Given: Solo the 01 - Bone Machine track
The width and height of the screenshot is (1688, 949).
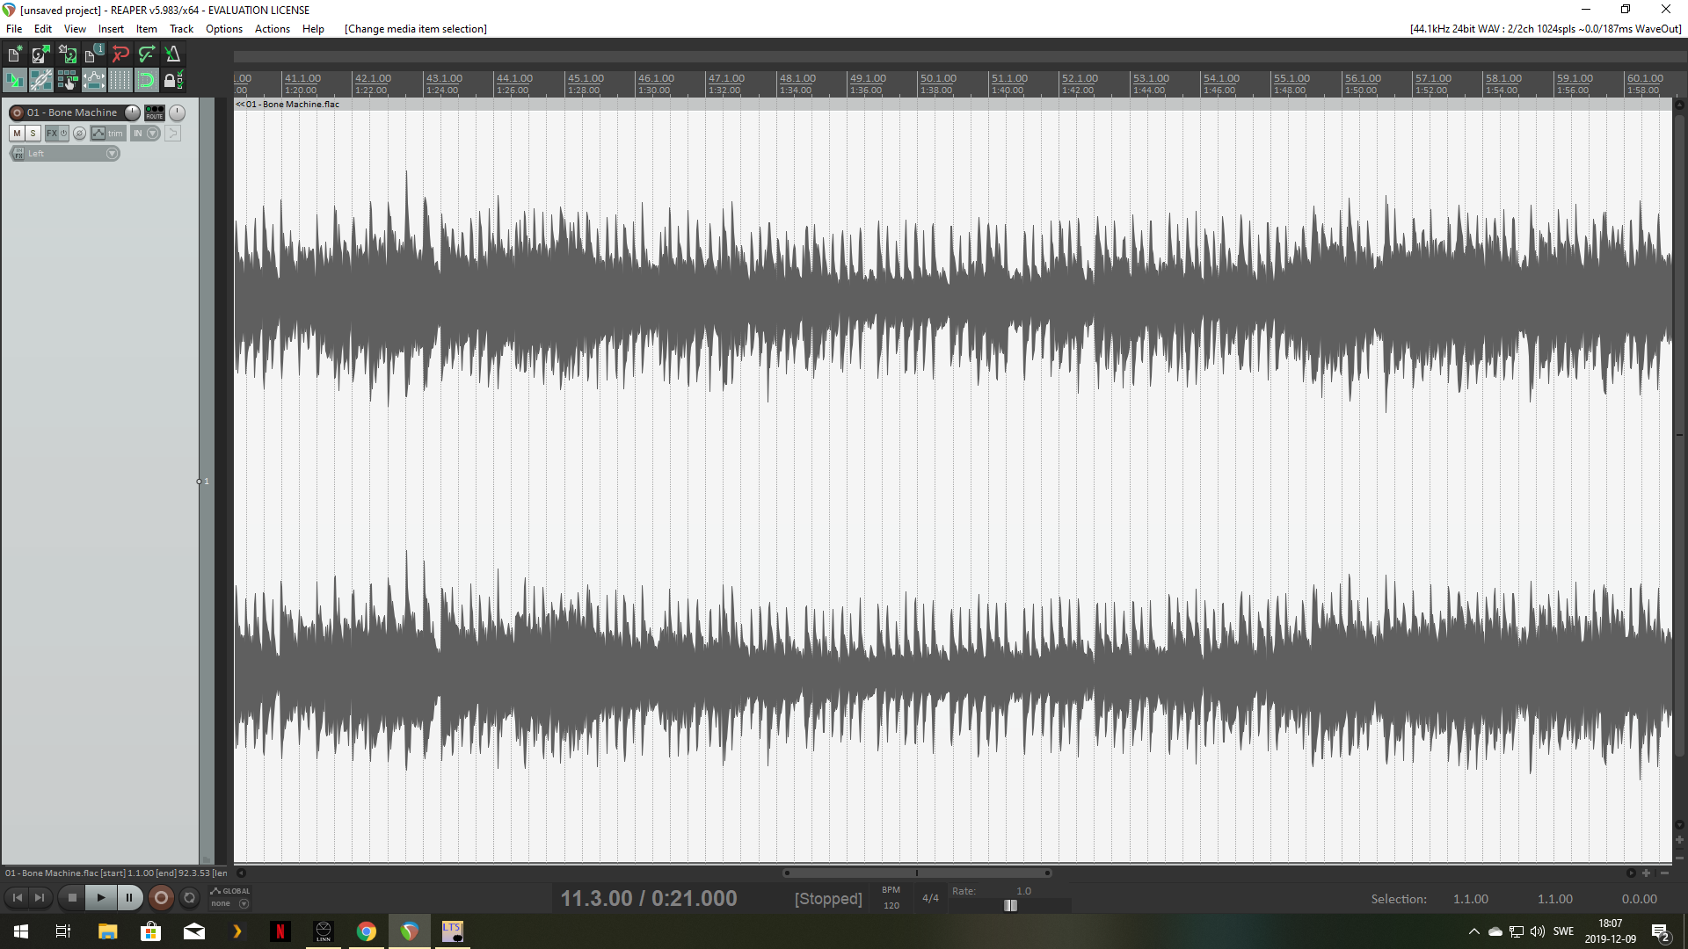Looking at the screenshot, I should [33, 134].
